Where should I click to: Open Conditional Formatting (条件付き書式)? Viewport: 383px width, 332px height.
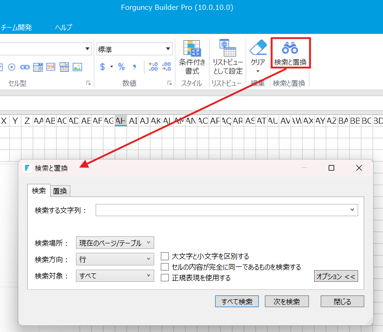point(192,57)
